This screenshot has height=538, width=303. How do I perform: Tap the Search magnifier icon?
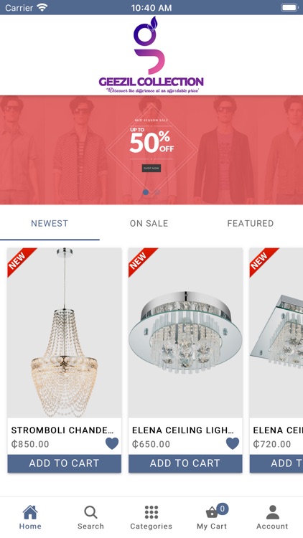click(x=90, y=512)
